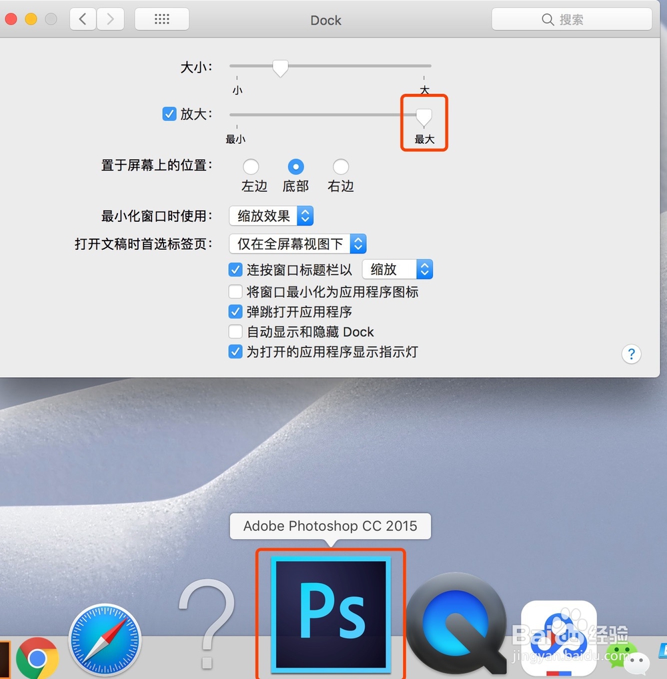The width and height of the screenshot is (667, 679).
Task: Click the 放大 magnification slider thumb
Action: click(x=424, y=117)
